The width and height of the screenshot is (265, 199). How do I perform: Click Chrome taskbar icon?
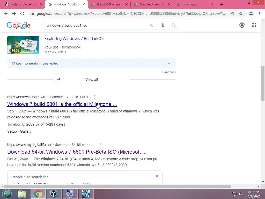(38, 194)
